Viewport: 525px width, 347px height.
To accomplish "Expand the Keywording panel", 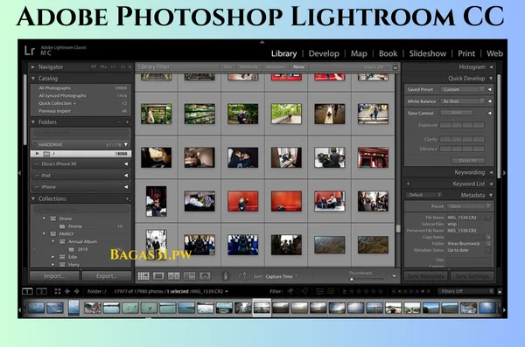I will [x=491, y=172].
